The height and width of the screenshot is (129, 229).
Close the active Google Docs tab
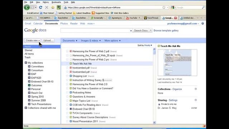coord(176,18)
